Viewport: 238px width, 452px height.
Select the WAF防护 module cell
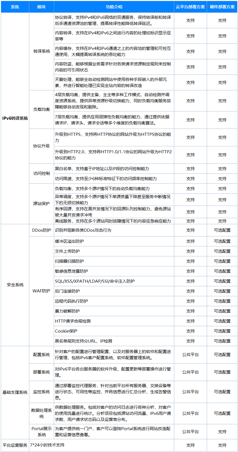41,291
